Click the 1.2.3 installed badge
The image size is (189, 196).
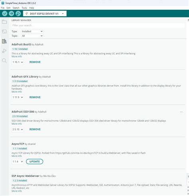pos(20,180)
